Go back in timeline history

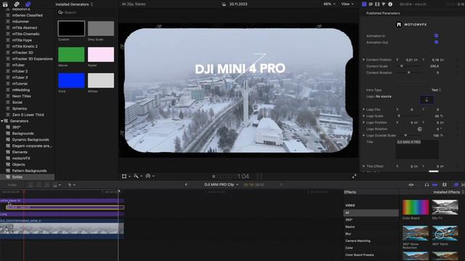186,185
